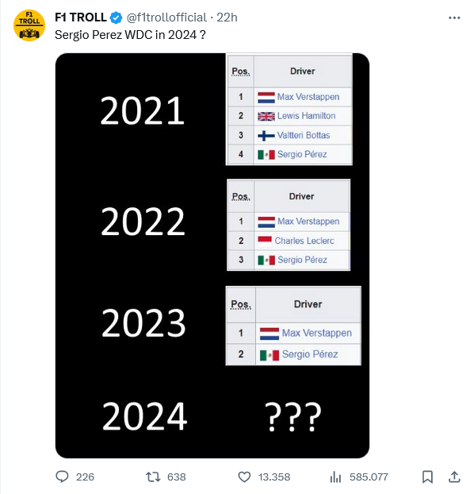Open the F1 TROLL profile avatar
The image size is (474, 494).
[29, 25]
